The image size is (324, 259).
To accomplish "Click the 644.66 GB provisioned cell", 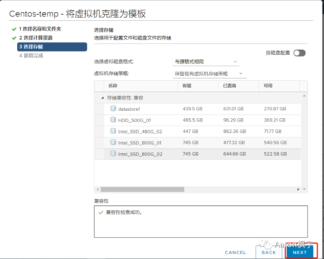I will coord(235,154).
